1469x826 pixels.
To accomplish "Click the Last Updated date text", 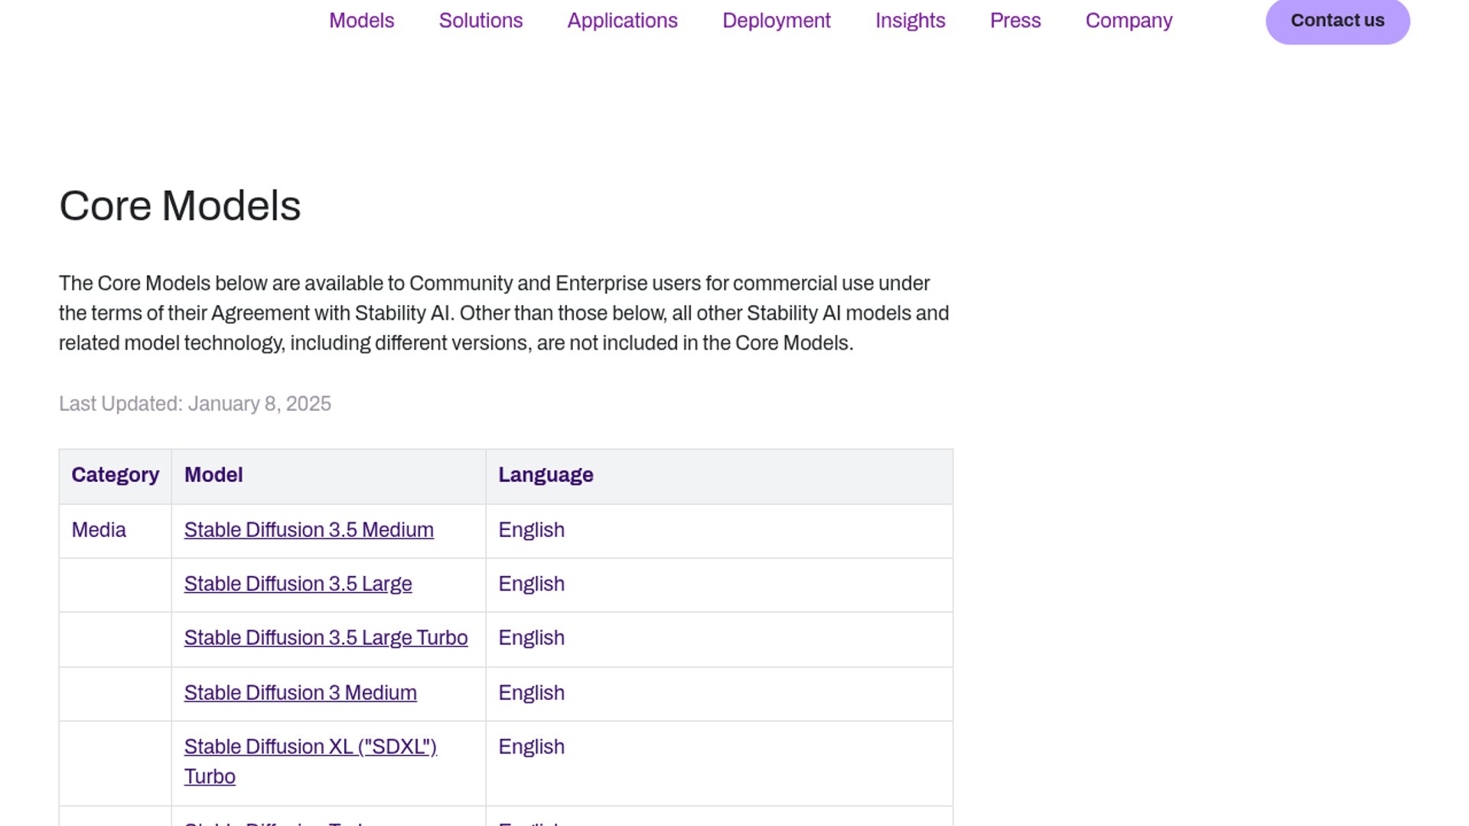I will pos(194,404).
